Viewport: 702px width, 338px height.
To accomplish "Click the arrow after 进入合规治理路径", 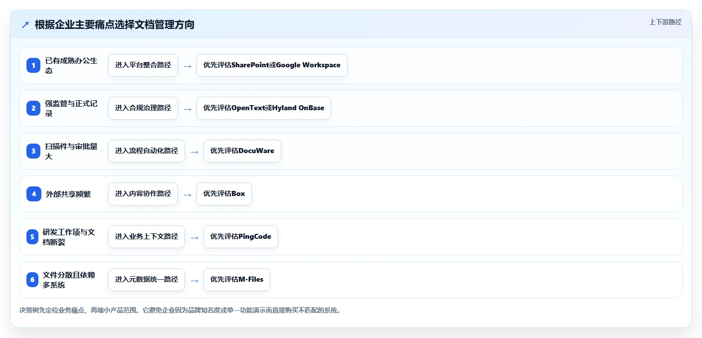I will (x=187, y=109).
